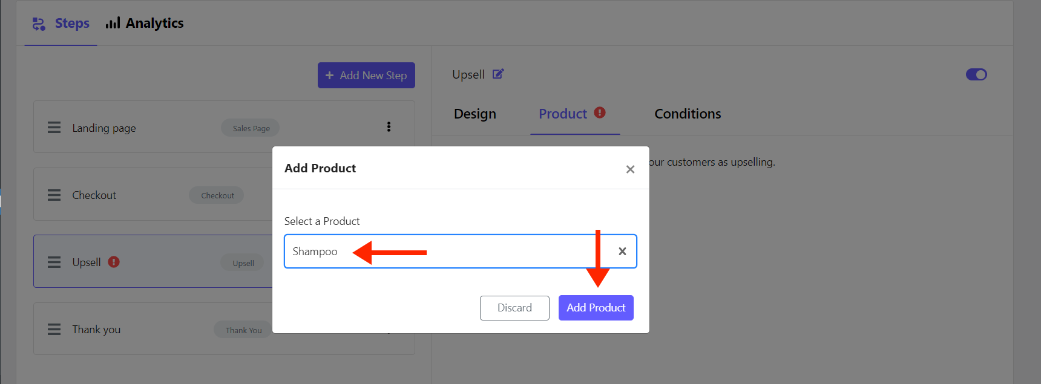Viewport: 1041px width, 384px height.
Task: Click the Analytics bar chart icon
Action: pos(113,24)
